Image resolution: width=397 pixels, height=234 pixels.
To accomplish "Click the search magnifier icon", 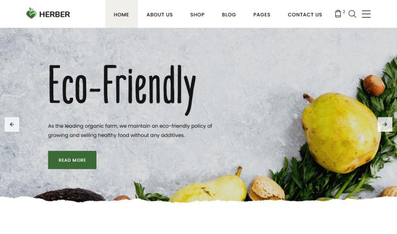I will coord(352,14).
